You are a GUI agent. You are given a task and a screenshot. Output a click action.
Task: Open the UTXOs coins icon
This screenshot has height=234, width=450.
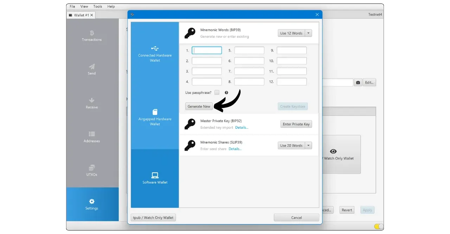tap(92, 168)
